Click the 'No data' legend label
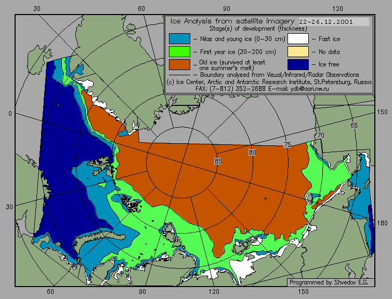Viewport: 392px width, 299px height. coord(329,52)
